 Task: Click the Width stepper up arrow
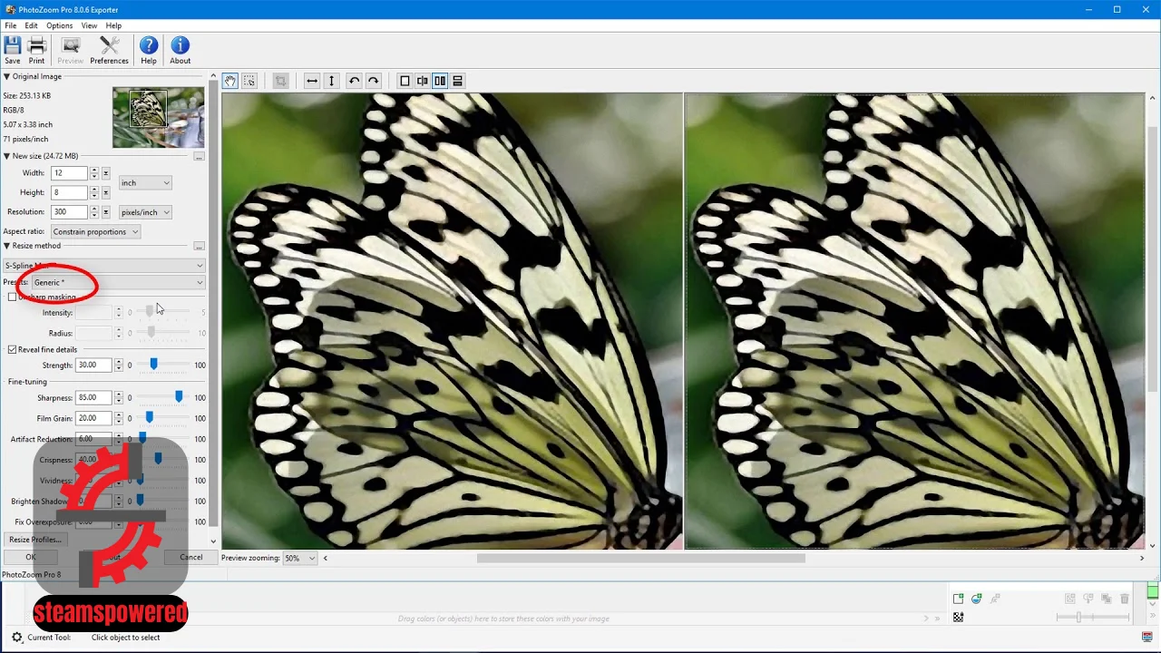tap(93, 170)
